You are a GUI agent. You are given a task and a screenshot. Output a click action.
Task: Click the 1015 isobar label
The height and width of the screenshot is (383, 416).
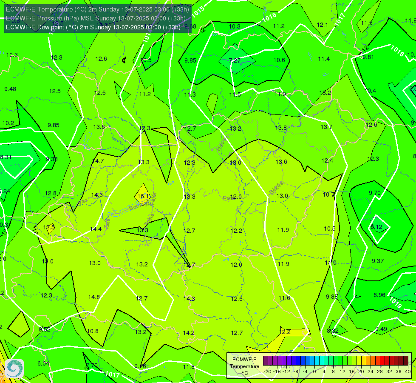[x=198, y=12]
